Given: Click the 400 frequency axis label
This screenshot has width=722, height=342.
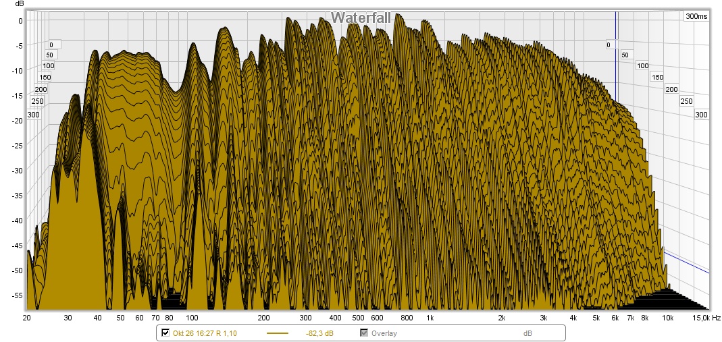Looking at the screenshot, I should (x=336, y=318).
